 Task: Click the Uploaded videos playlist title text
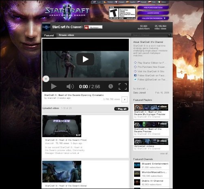(x=144, y=146)
